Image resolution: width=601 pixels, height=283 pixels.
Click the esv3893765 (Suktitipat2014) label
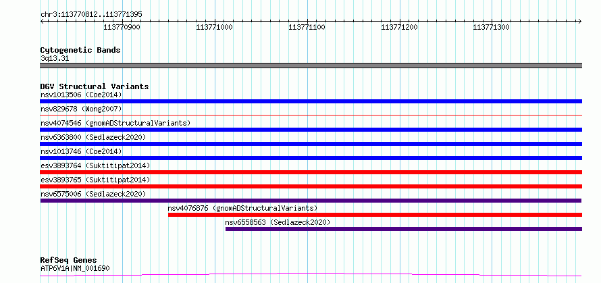click(x=95, y=180)
